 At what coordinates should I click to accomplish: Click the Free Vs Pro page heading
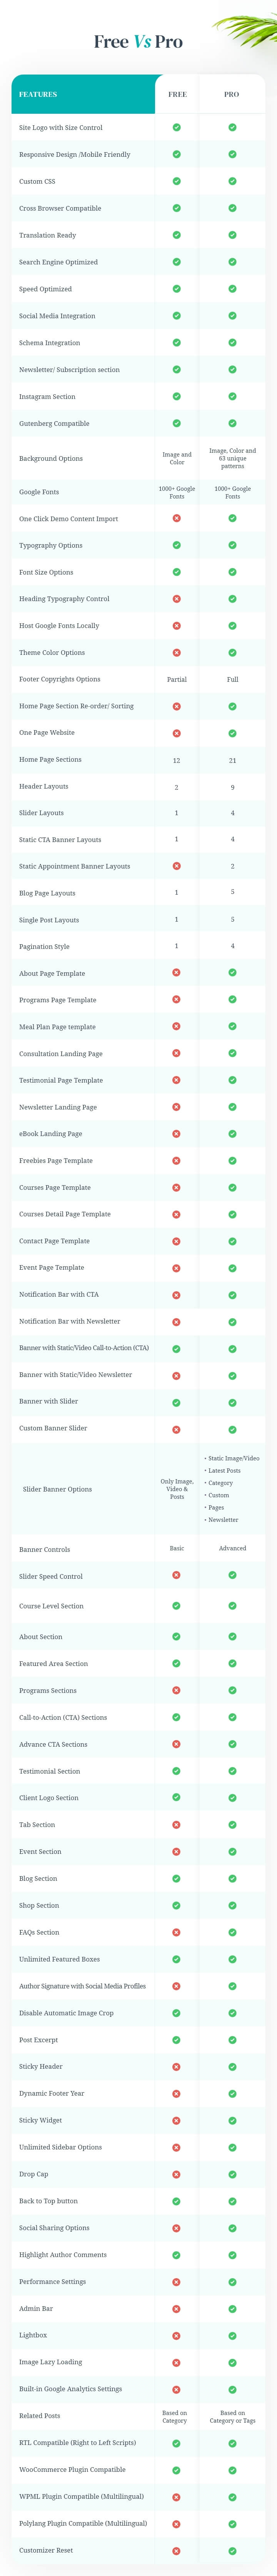click(x=138, y=41)
